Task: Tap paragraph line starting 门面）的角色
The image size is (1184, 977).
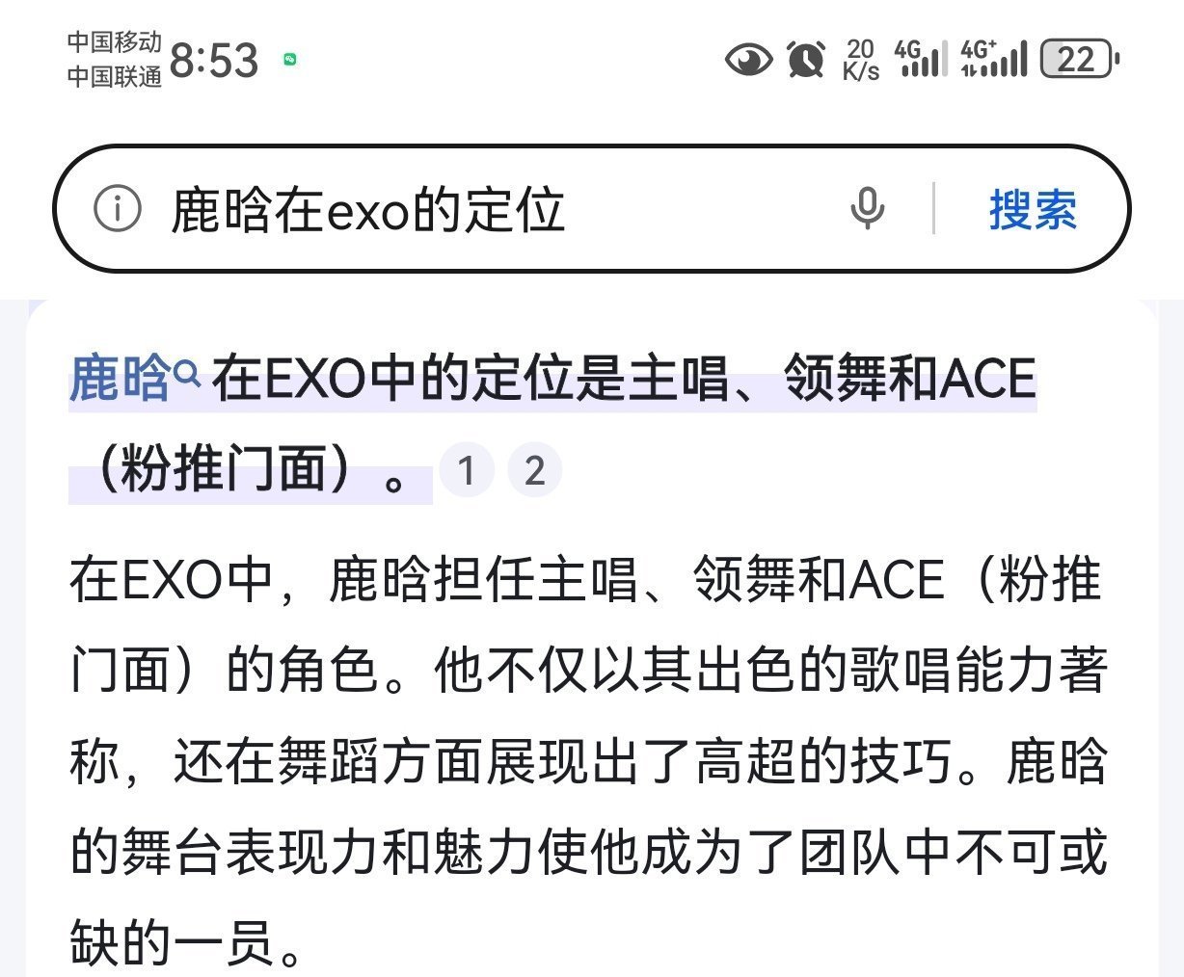Action: pos(588,671)
